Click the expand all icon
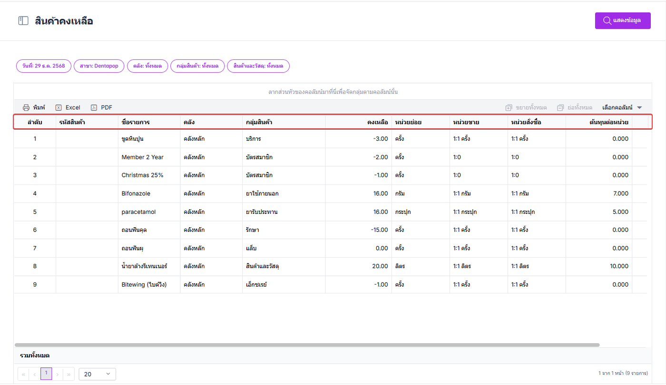The width and height of the screenshot is (666, 385). click(509, 107)
